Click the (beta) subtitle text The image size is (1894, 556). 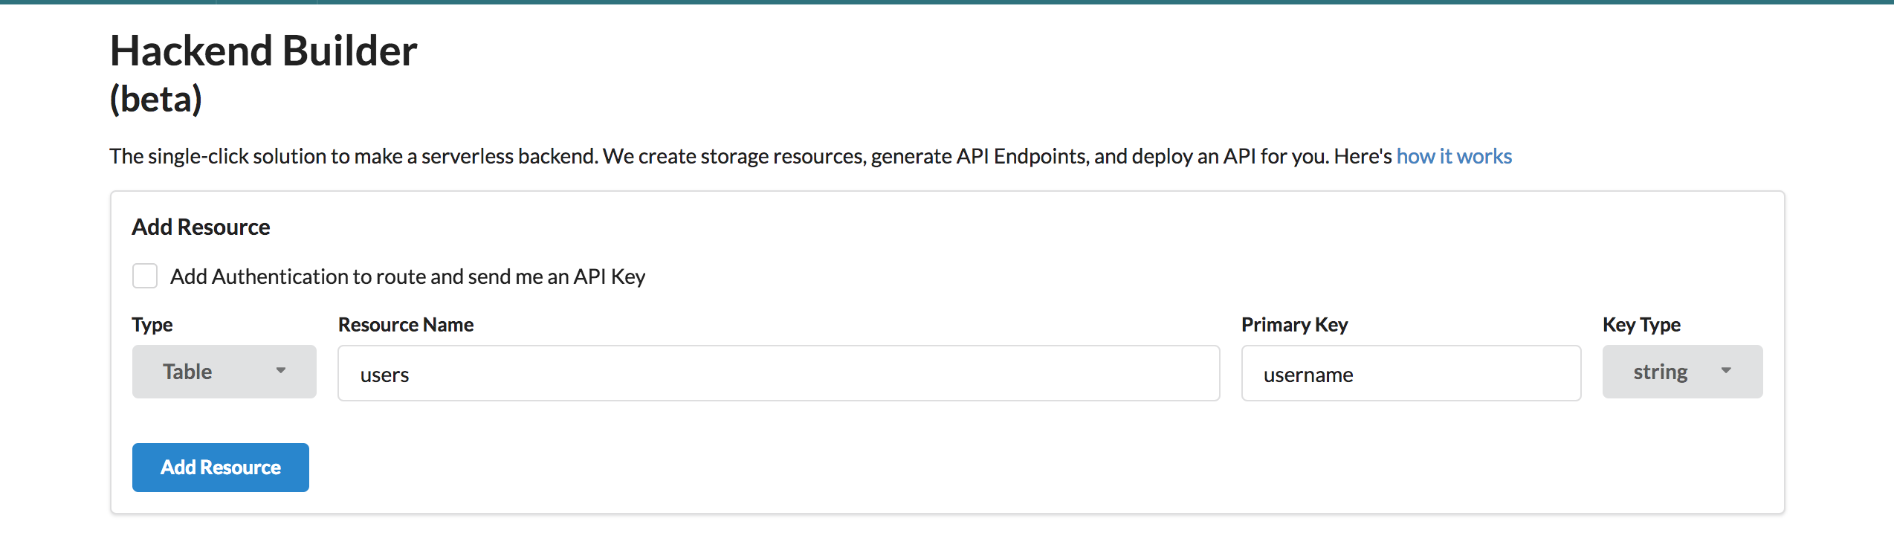(x=156, y=99)
